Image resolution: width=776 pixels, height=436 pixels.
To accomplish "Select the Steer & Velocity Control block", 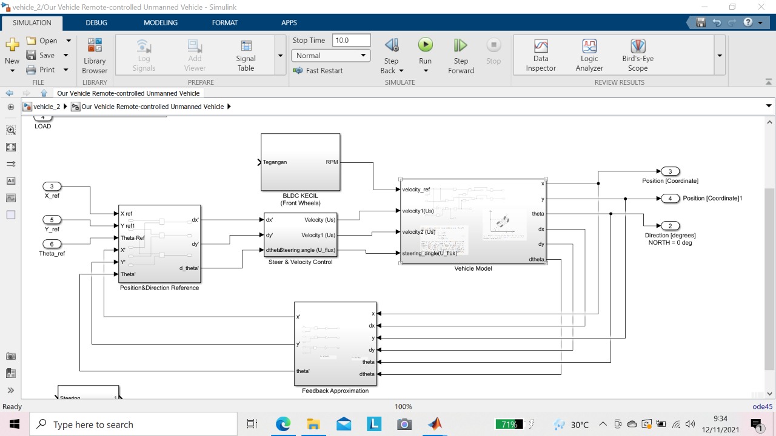I will pos(300,234).
